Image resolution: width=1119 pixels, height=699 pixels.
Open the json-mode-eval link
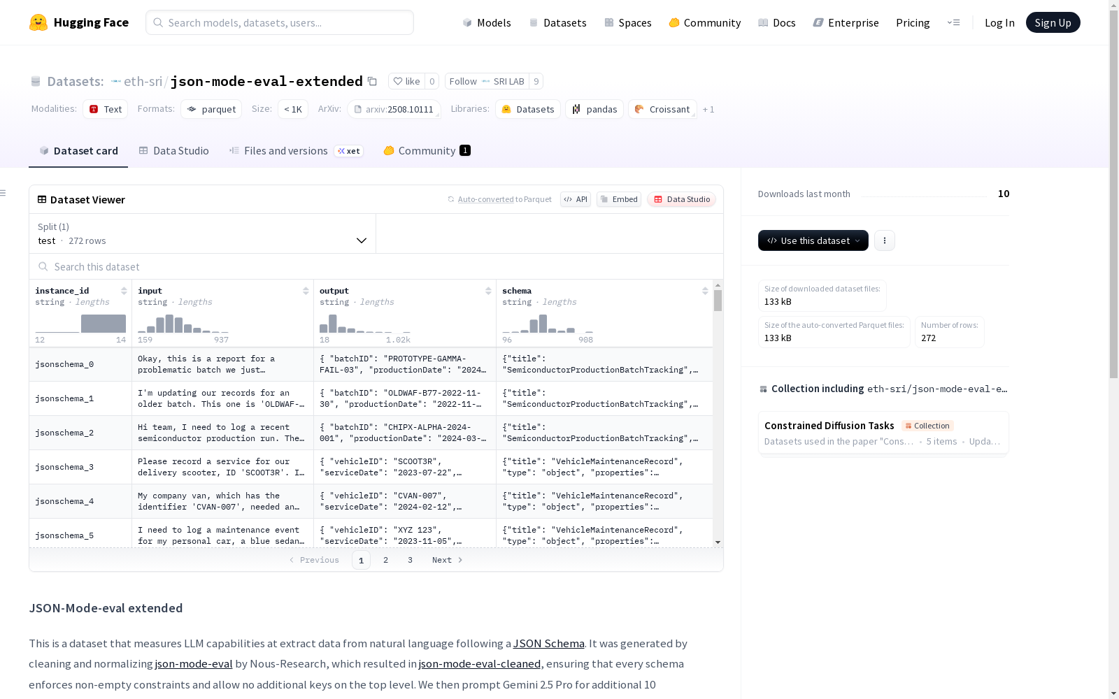[194, 663]
